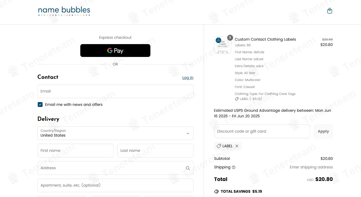Image resolution: width=361 pixels, height=197 pixels.
Task: Uncheck Email me with news and offers
Action: pyautogui.click(x=40, y=105)
